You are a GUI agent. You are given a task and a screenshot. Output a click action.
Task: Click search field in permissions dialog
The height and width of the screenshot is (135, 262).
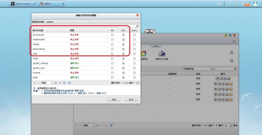127,26
